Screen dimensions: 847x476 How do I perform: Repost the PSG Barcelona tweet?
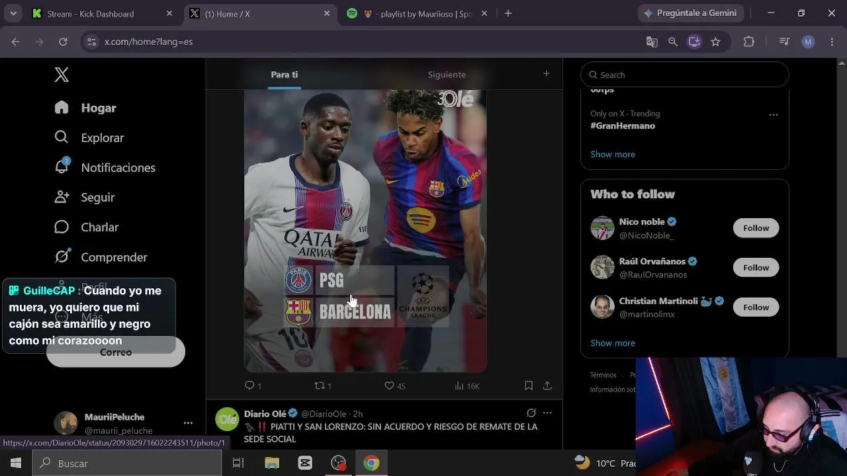point(322,385)
